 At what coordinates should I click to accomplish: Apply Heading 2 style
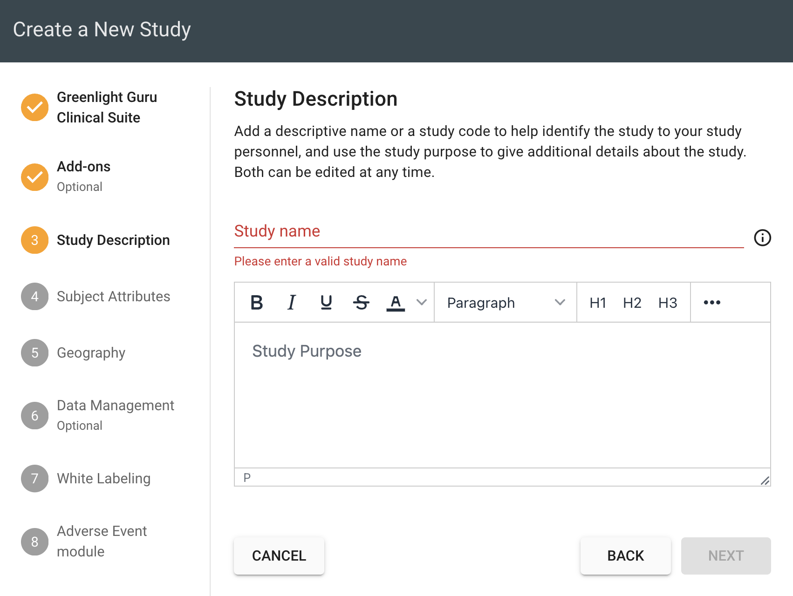632,303
